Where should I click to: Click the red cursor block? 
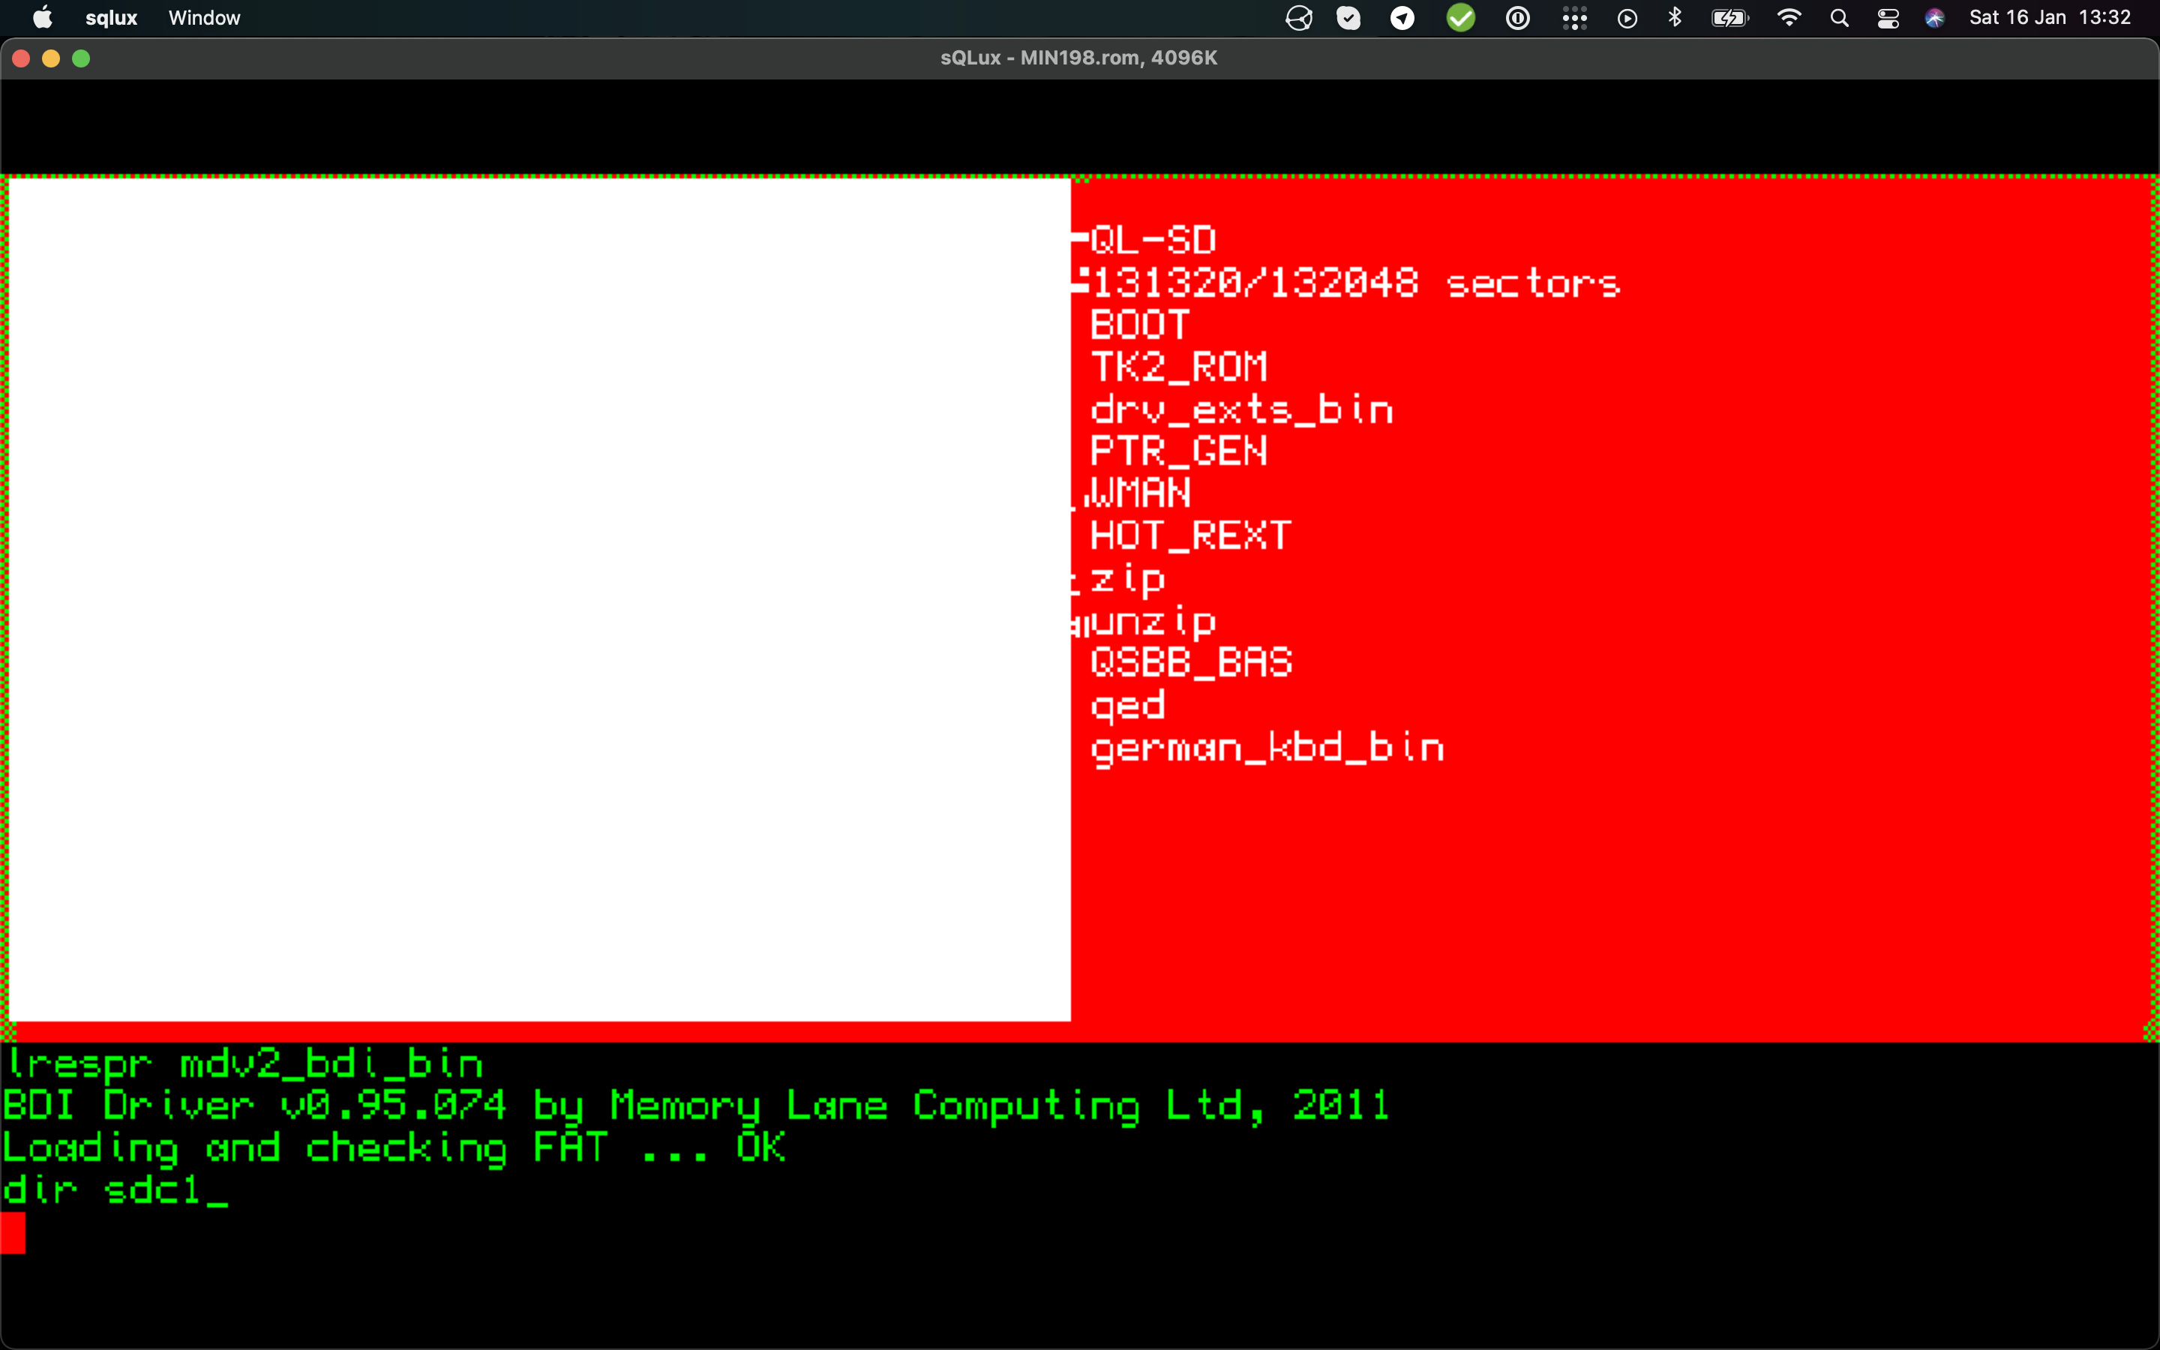tap(13, 1233)
